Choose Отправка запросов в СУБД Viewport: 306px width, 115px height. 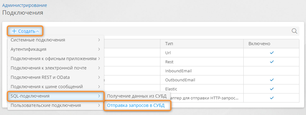tap(137, 105)
